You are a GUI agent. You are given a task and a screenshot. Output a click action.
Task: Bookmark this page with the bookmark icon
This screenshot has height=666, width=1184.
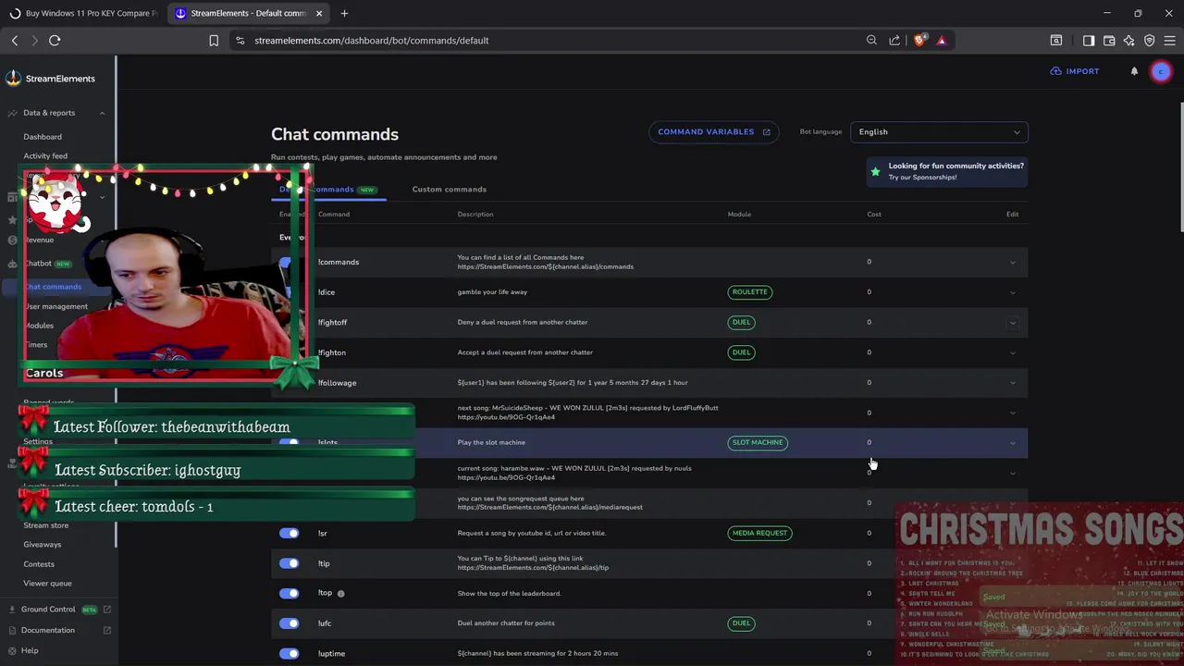(214, 41)
